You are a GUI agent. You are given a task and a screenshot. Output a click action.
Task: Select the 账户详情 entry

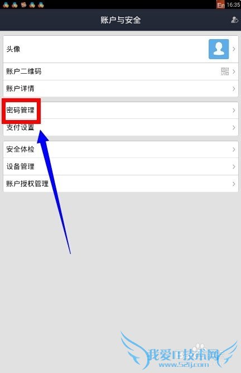pos(120,88)
